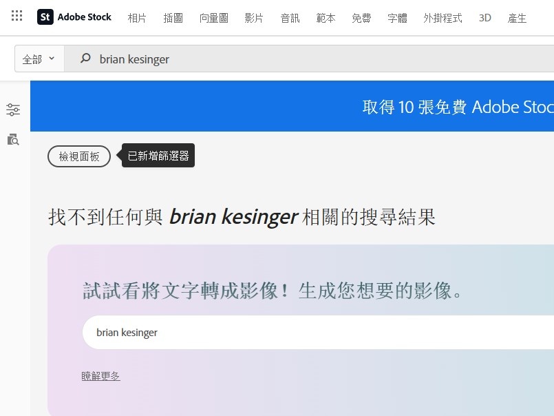Viewport: 554px width, 416px height.
Task: Click the 字體 menu item
Action: pos(398,18)
